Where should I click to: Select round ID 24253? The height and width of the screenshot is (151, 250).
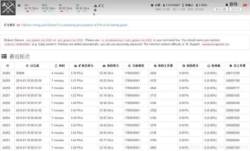(6, 125)
